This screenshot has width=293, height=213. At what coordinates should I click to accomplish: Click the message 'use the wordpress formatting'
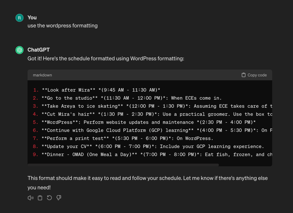pyautogui.click(x=63, y=25)
